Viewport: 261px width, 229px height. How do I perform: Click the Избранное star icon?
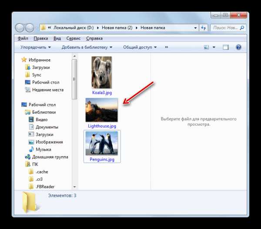tap(24, 60)
